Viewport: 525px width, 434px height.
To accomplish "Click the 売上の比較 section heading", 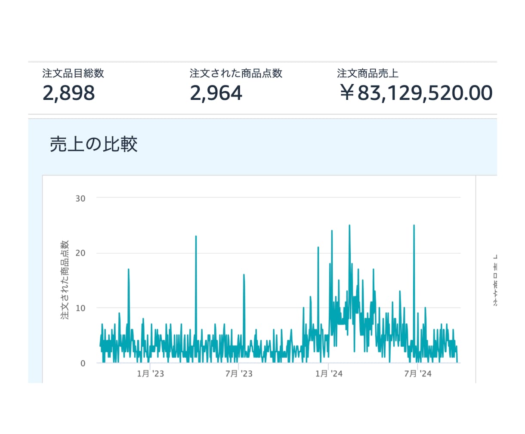I will pyautogui.click(x=93, y=144).
